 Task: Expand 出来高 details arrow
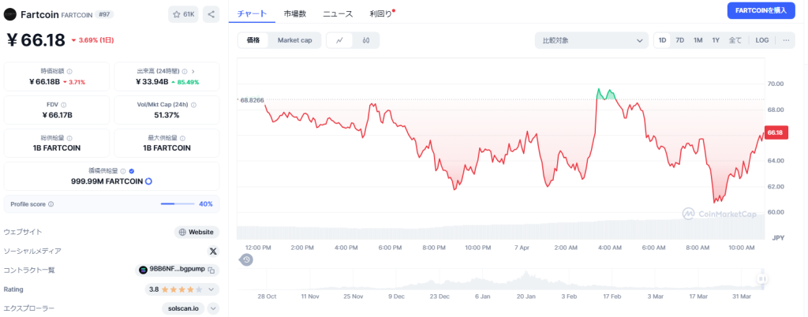[193, 72]
